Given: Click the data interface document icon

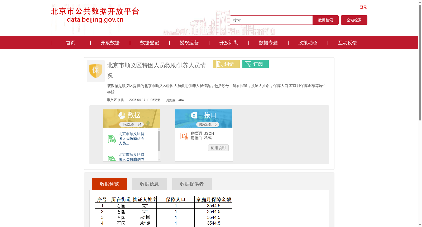Looking at the screenshot, I should click(184, 136).
